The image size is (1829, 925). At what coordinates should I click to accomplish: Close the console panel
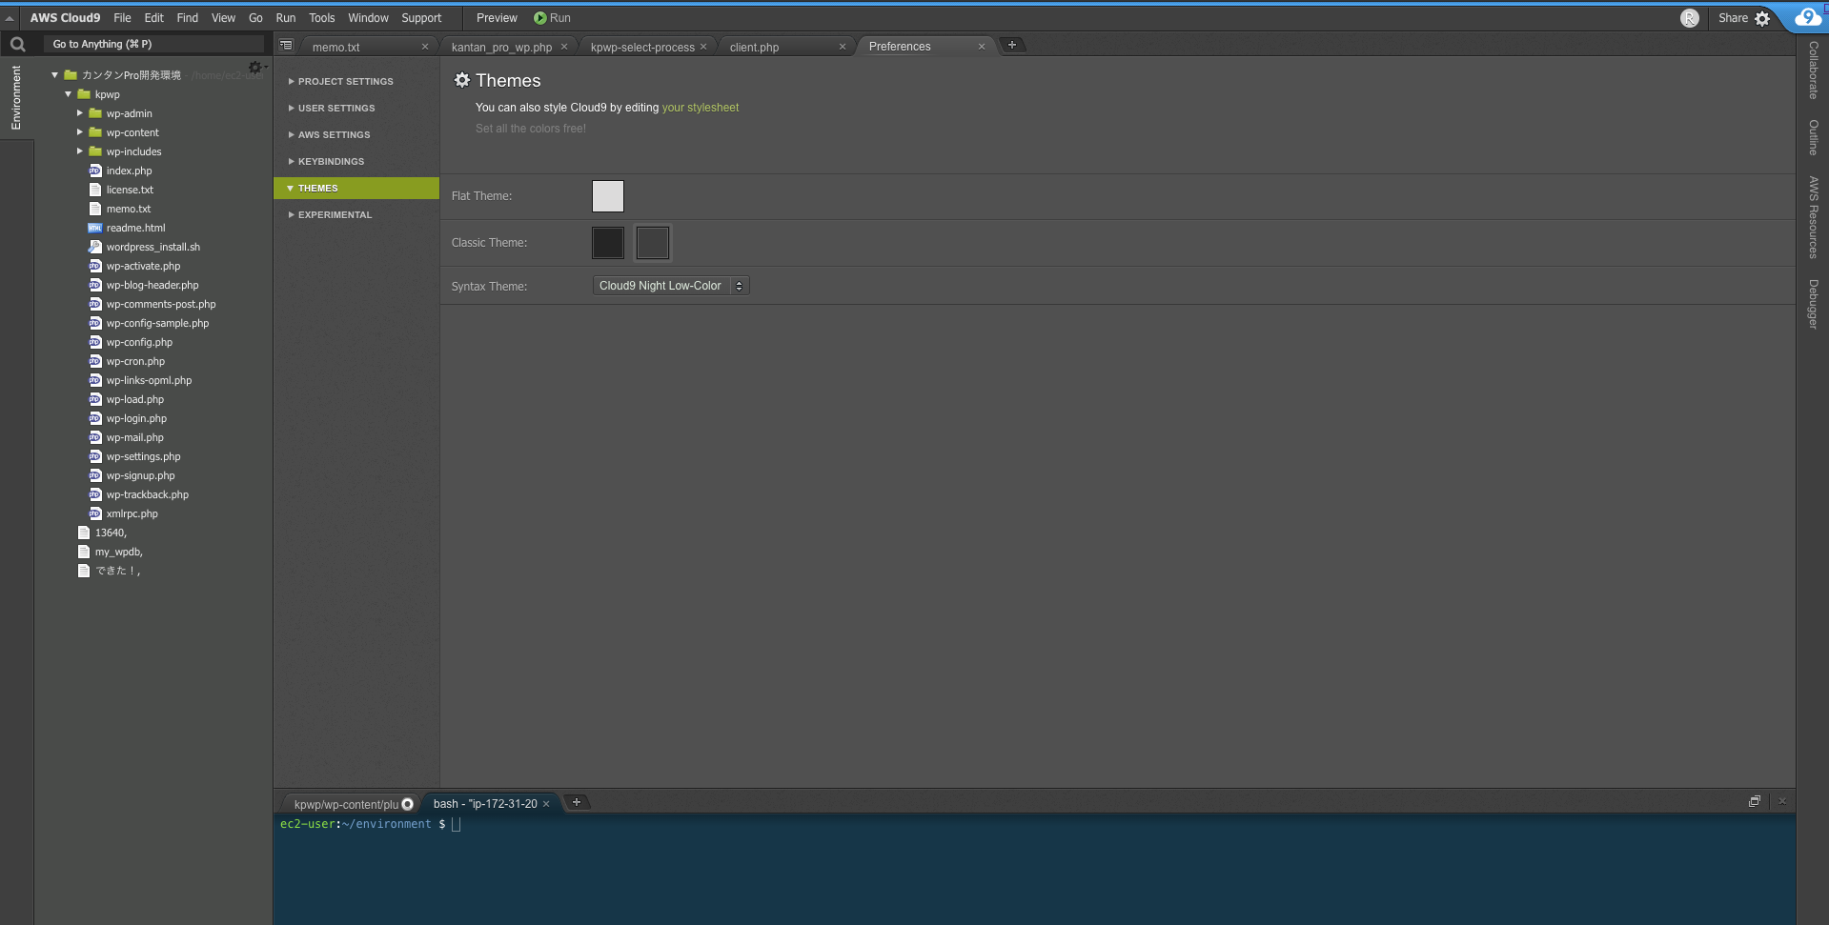[x=1782, y=801]
